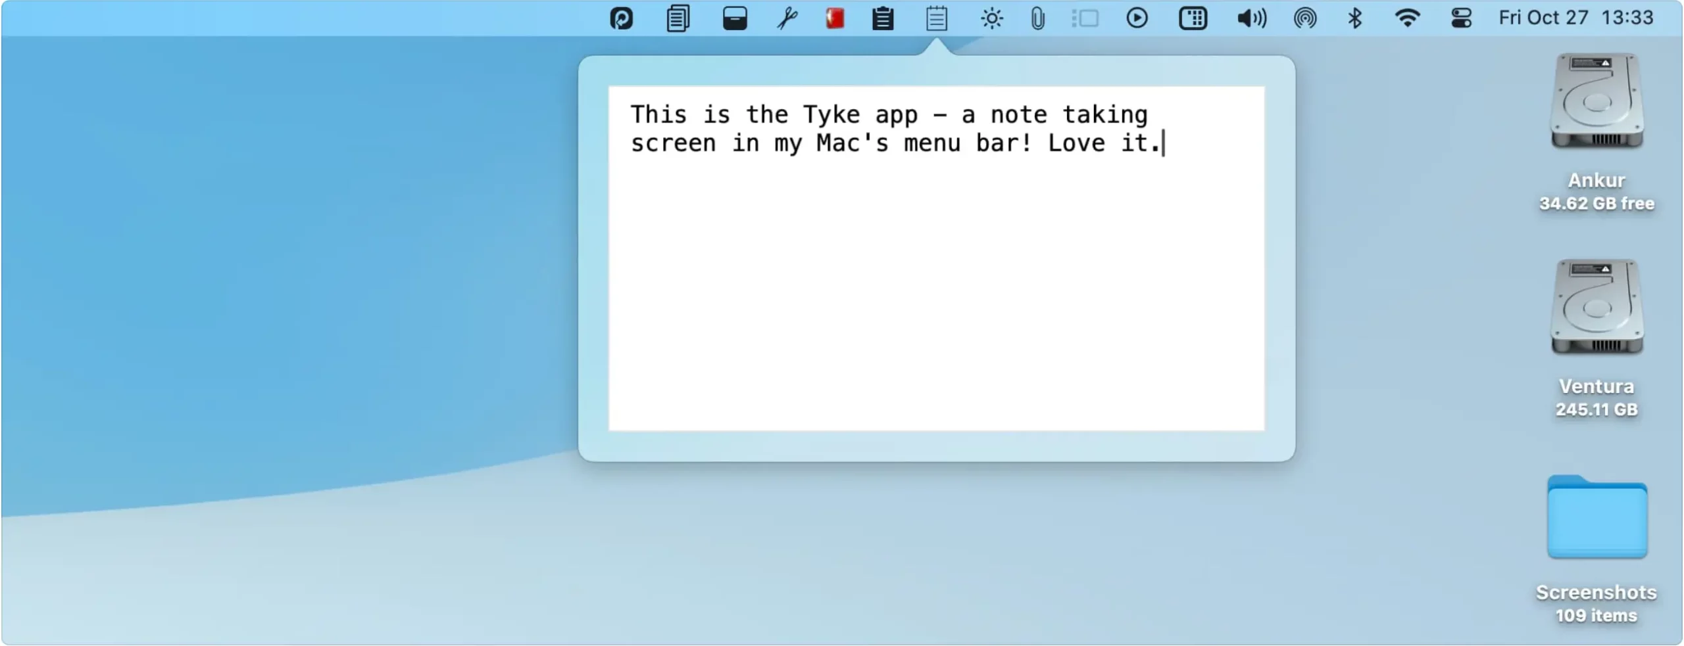Screen dimensions: 1684x646
Task: Click the date and time clock
Action: point(1576,18)
